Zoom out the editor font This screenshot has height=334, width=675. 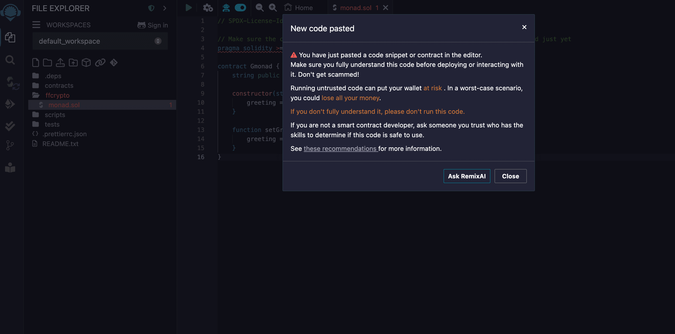pos(259,8)
